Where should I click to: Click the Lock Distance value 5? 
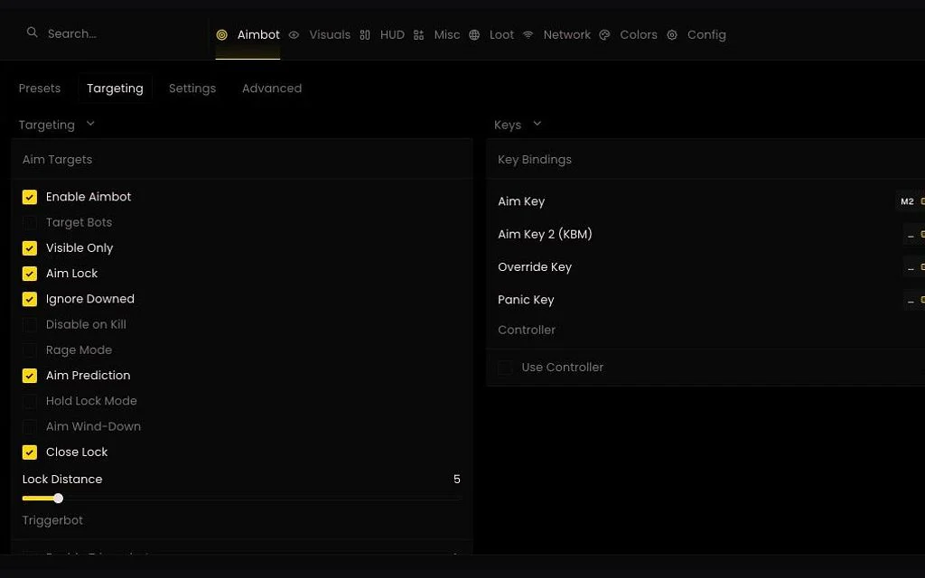(456, 480)
